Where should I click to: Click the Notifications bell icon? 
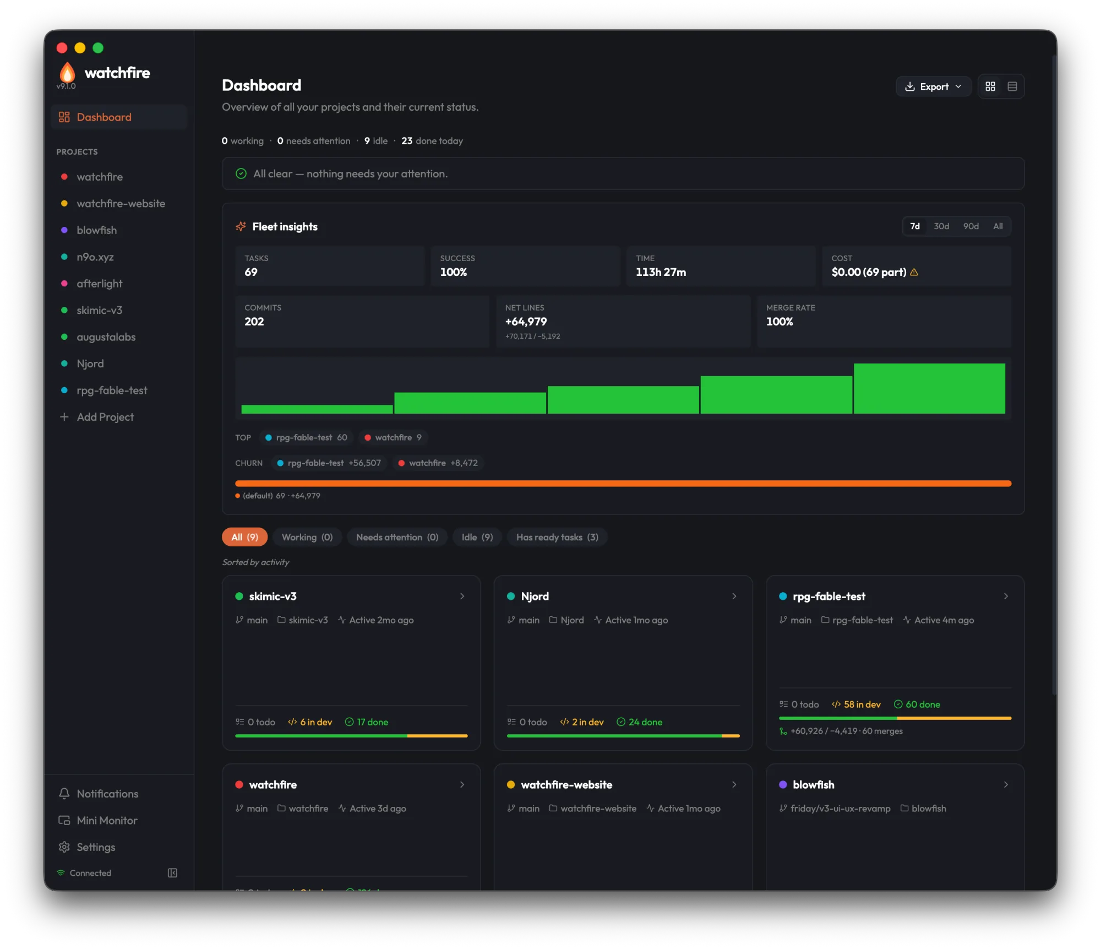(64, 794)
